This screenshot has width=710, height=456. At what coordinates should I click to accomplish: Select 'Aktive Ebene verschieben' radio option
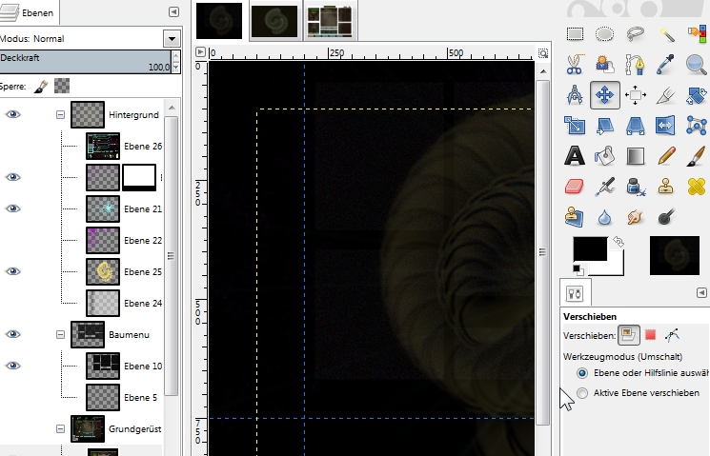[582, 392]
